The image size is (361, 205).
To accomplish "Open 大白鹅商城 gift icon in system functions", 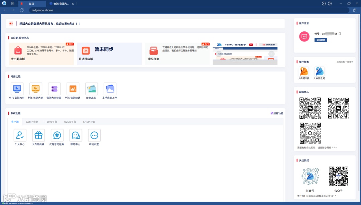I will [38, 135].
